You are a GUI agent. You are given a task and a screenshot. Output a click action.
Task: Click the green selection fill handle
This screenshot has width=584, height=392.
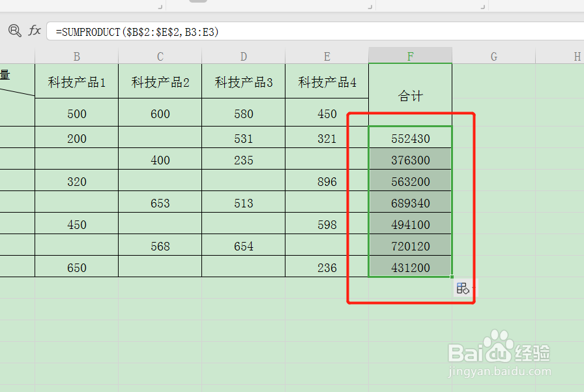(x=452, y=277)
